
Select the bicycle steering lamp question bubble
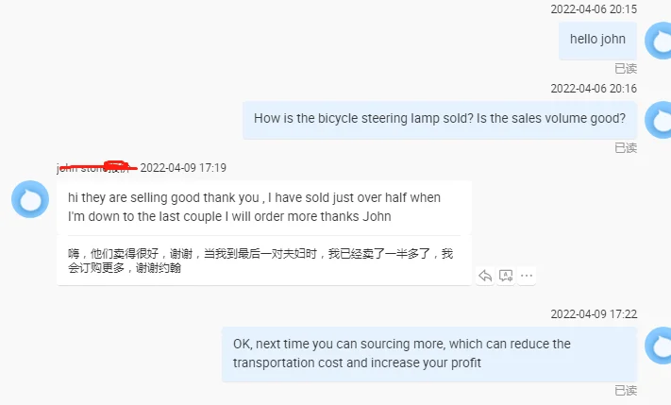pos(440,119)
